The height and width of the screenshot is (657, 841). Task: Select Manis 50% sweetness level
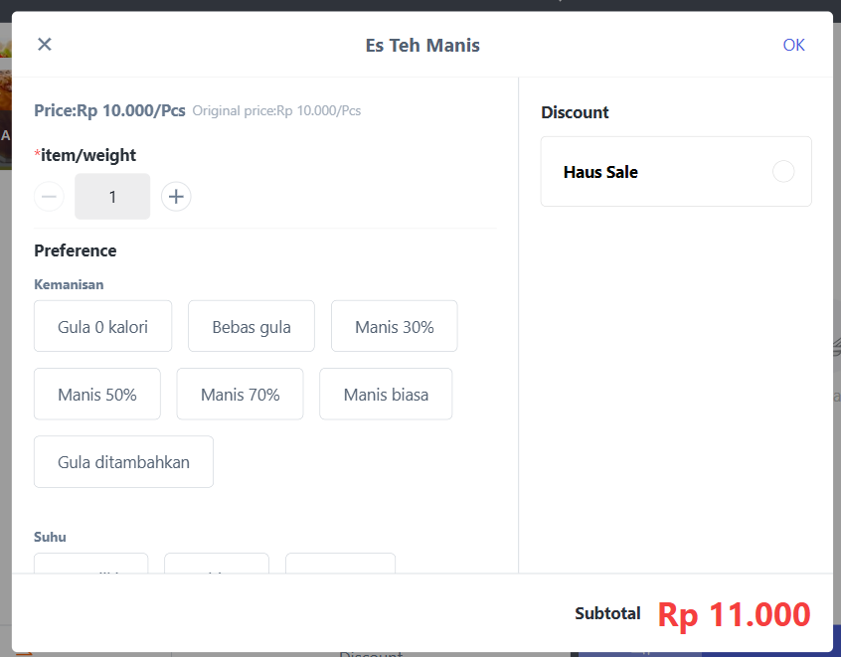click(x=97, y=394)
